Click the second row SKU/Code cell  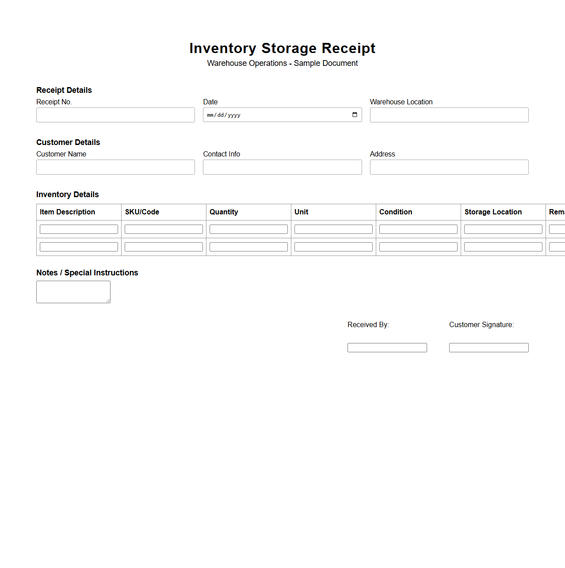coord(163,247)
